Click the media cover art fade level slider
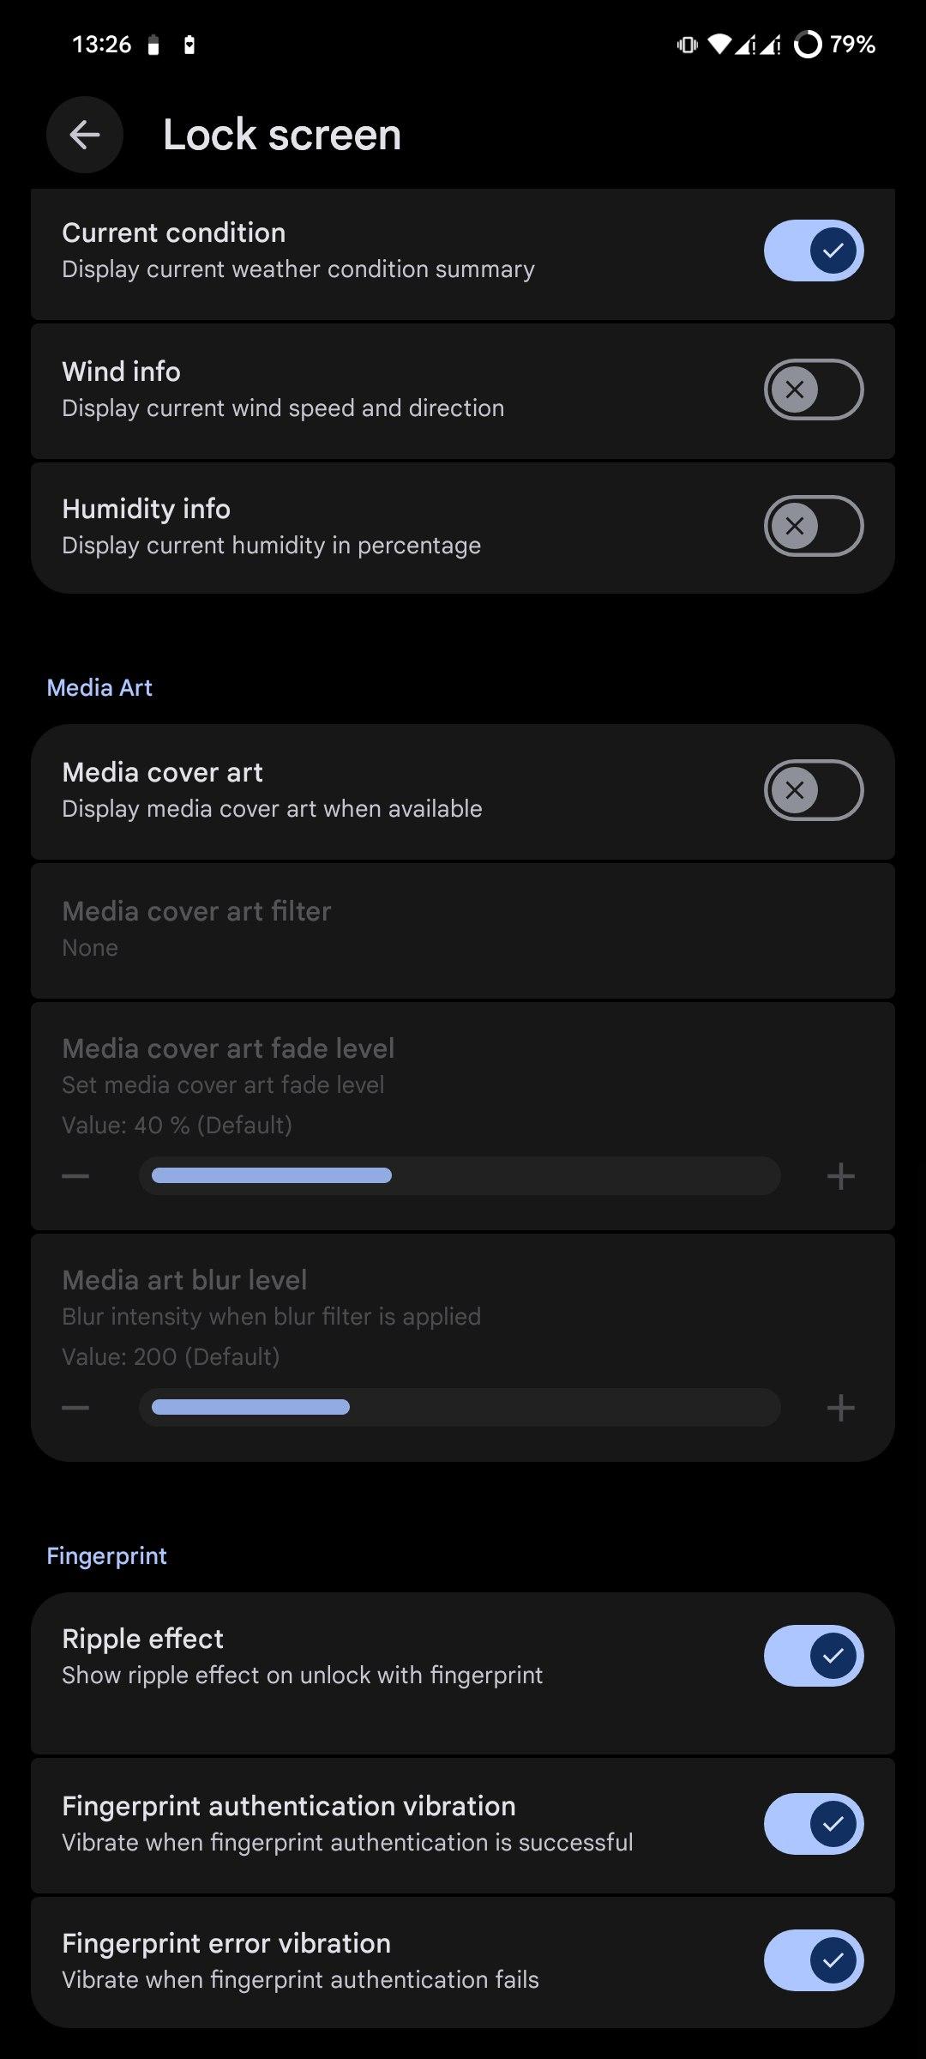Image resolution: width=926 pixels, height=2059 pixels. pos(460,1175)
